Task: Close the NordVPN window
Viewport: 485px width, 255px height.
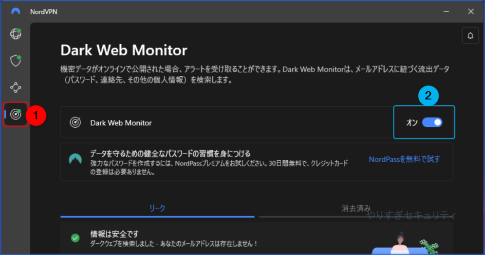Action: click(x=471, y=12)
